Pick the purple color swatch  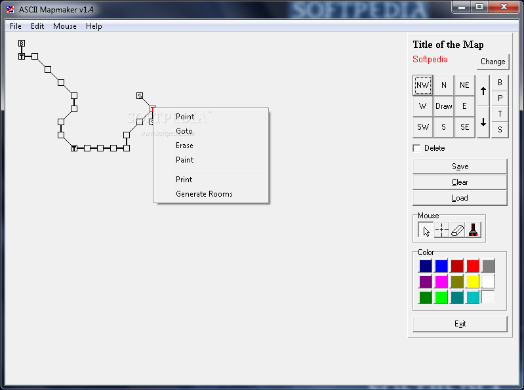426,282
